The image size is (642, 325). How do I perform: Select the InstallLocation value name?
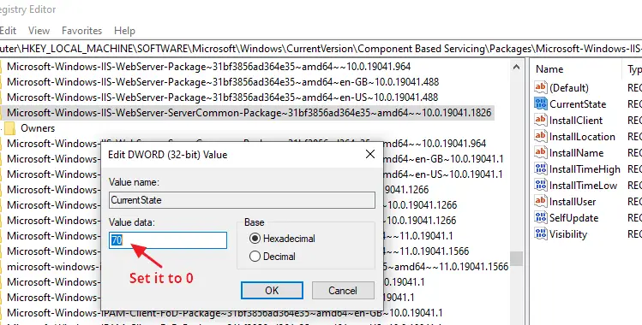click(x=582, y=137)
